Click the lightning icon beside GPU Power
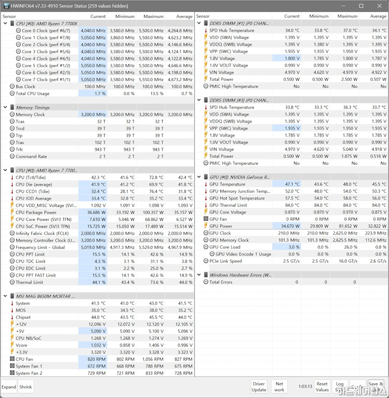Viewport: 389px width, 398px height. coord(206,226)
